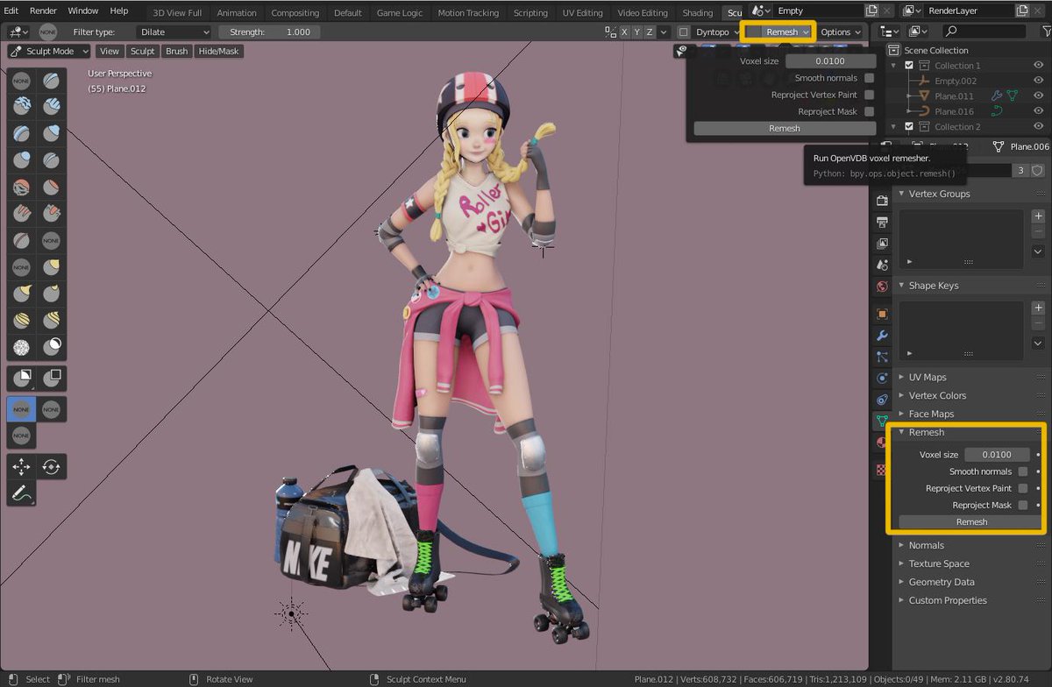Viewport: 1052px width, 687px height.
Task: Expand Plane.016 in the outliner
Action: 911,111
